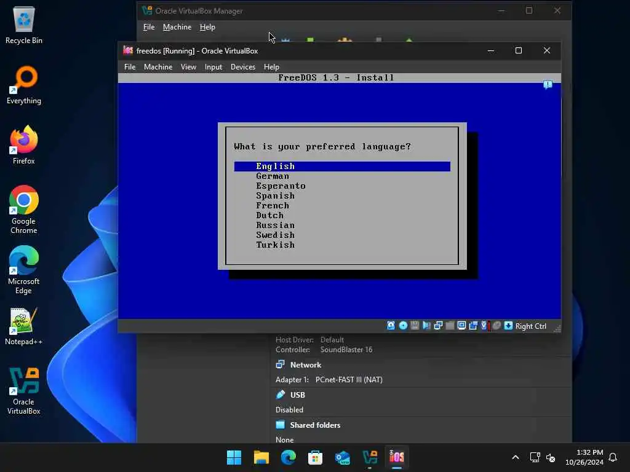Click the 'SoundBlaster 16' controller text
Image resolution: width=630 pixels, height=472 pixels.
pyautogui.click(x=346, y=350)
